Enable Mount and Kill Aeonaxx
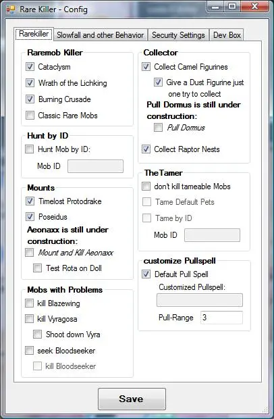Viewport: 274px width, 419px height. (29, 252)
